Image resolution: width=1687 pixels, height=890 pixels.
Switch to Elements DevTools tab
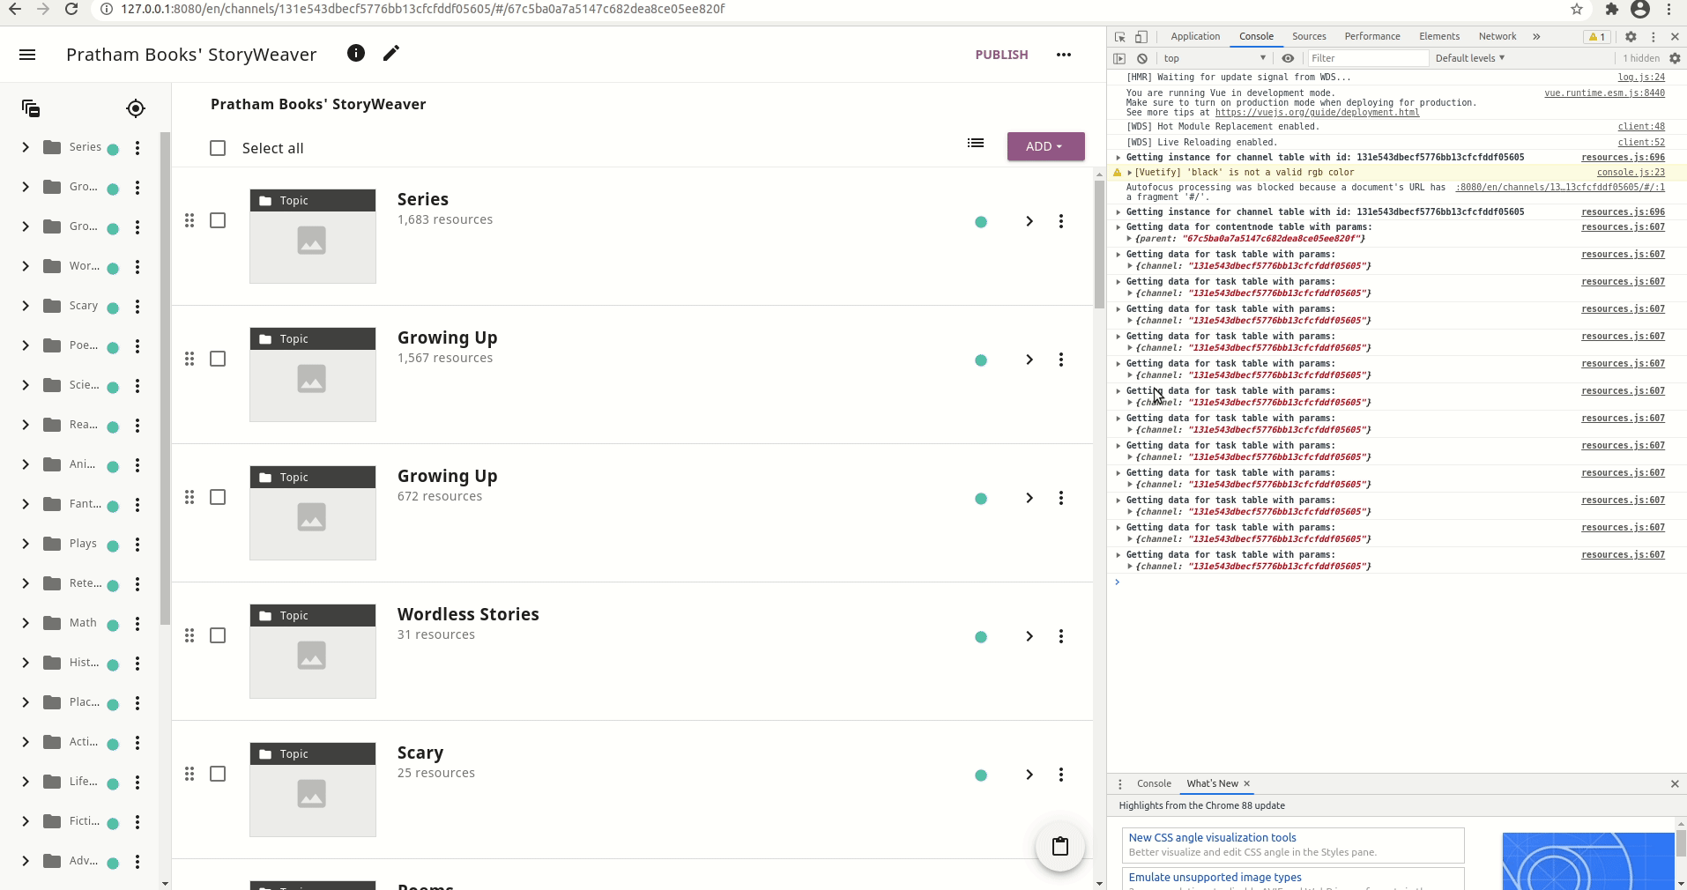[1439, 37]
